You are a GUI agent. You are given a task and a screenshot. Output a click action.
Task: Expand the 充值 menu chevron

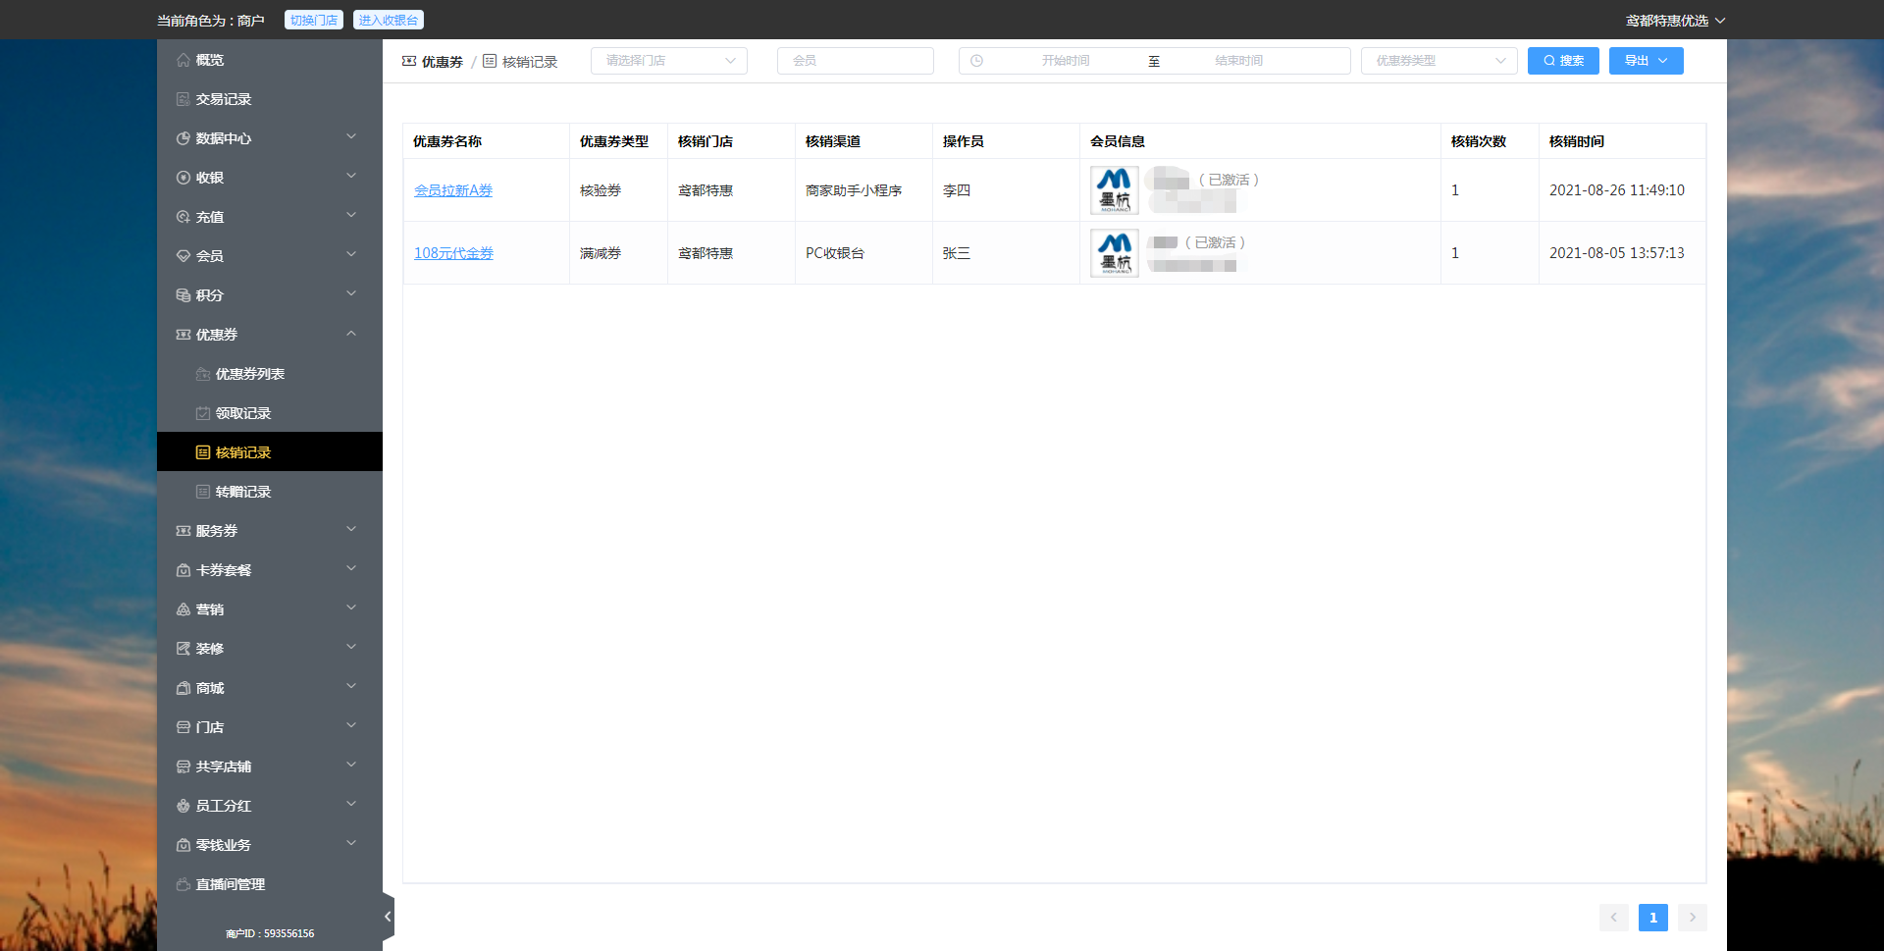351,216
